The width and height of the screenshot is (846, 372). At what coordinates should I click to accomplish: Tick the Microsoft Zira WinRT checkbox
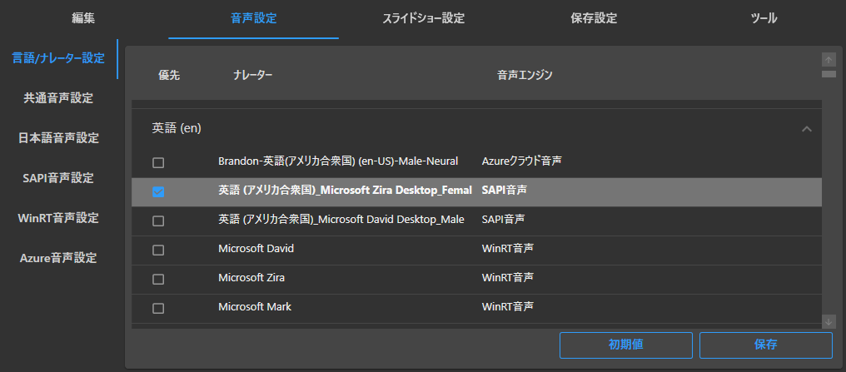click(x=158, y=279)
